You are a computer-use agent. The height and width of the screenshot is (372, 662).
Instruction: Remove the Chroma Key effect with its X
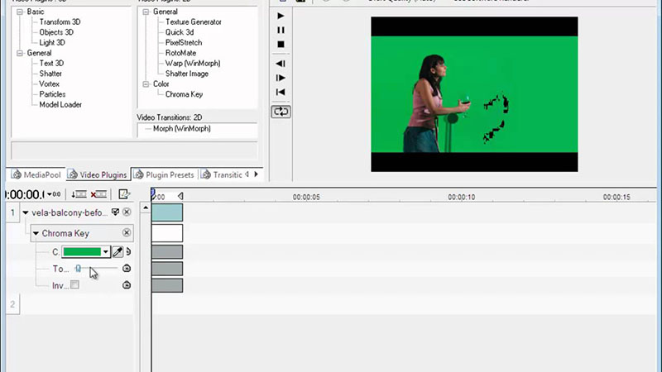tap(127, 233)
